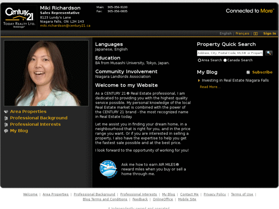The height and width of the screenshot is (209, 279).
Task: Expand the Investing in Real Estate blog arrow
Action: pyautogui.click(x=199, y=81)
